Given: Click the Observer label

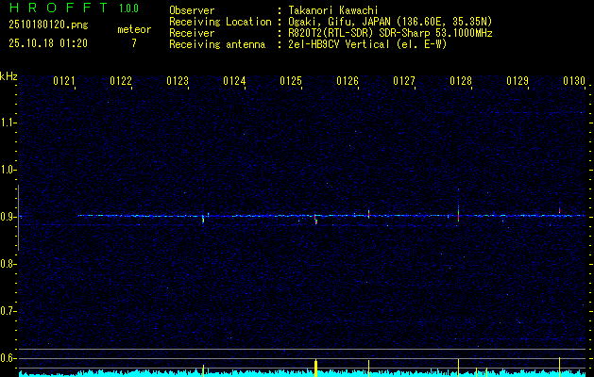Looking at the screenshot, I should 192,10.
